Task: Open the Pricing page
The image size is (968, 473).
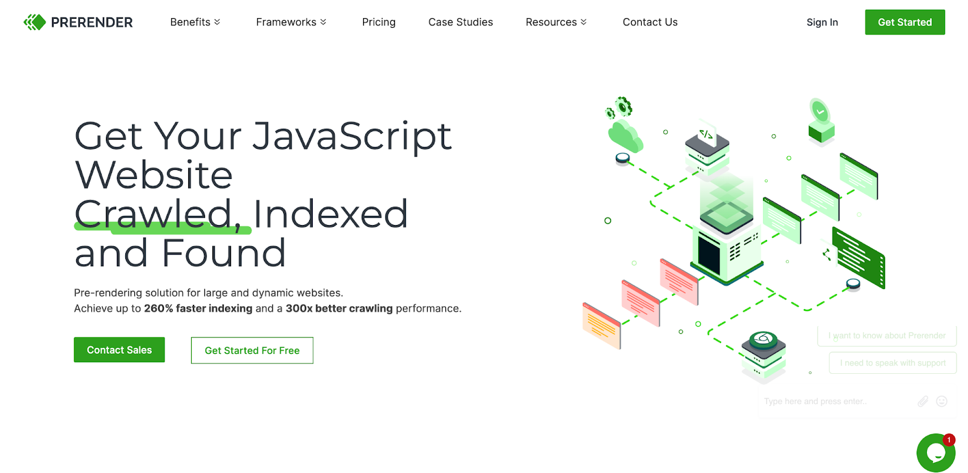Action: click(379, 22)
